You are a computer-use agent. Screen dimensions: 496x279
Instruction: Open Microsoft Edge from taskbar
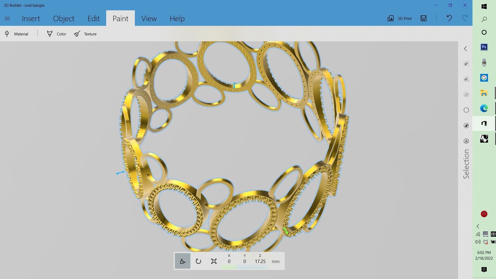point(484,108)
